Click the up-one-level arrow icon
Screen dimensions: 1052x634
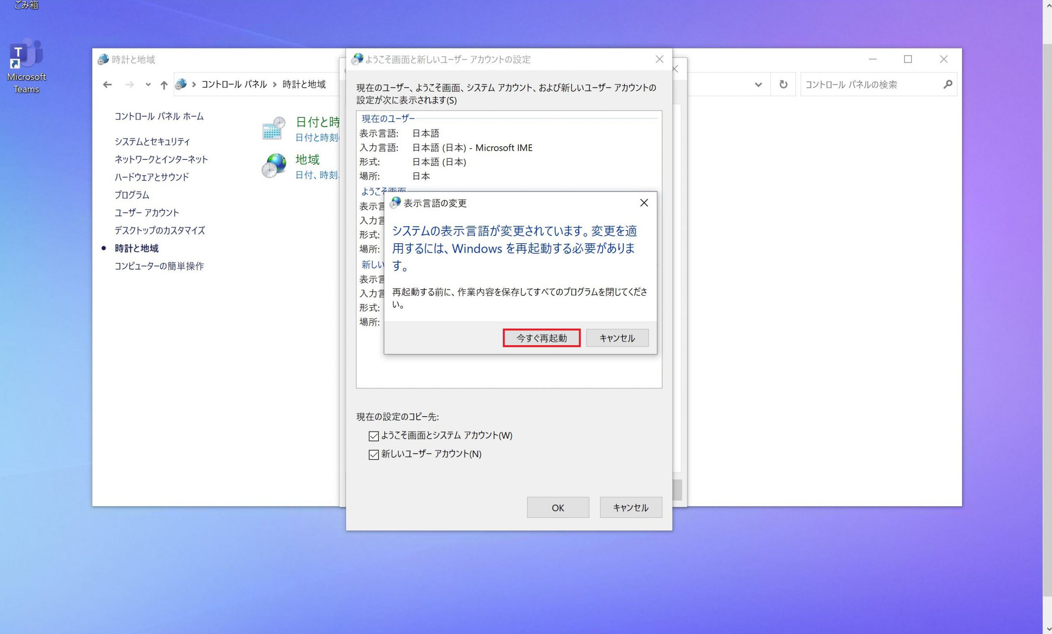click(x=164, y=85)
